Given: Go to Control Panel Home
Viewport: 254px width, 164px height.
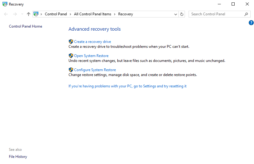Looking at the screenshot, I should 25,26.
